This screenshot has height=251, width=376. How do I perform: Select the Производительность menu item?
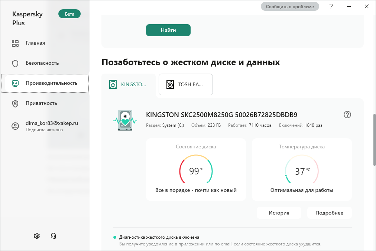[x=45, y=83]
